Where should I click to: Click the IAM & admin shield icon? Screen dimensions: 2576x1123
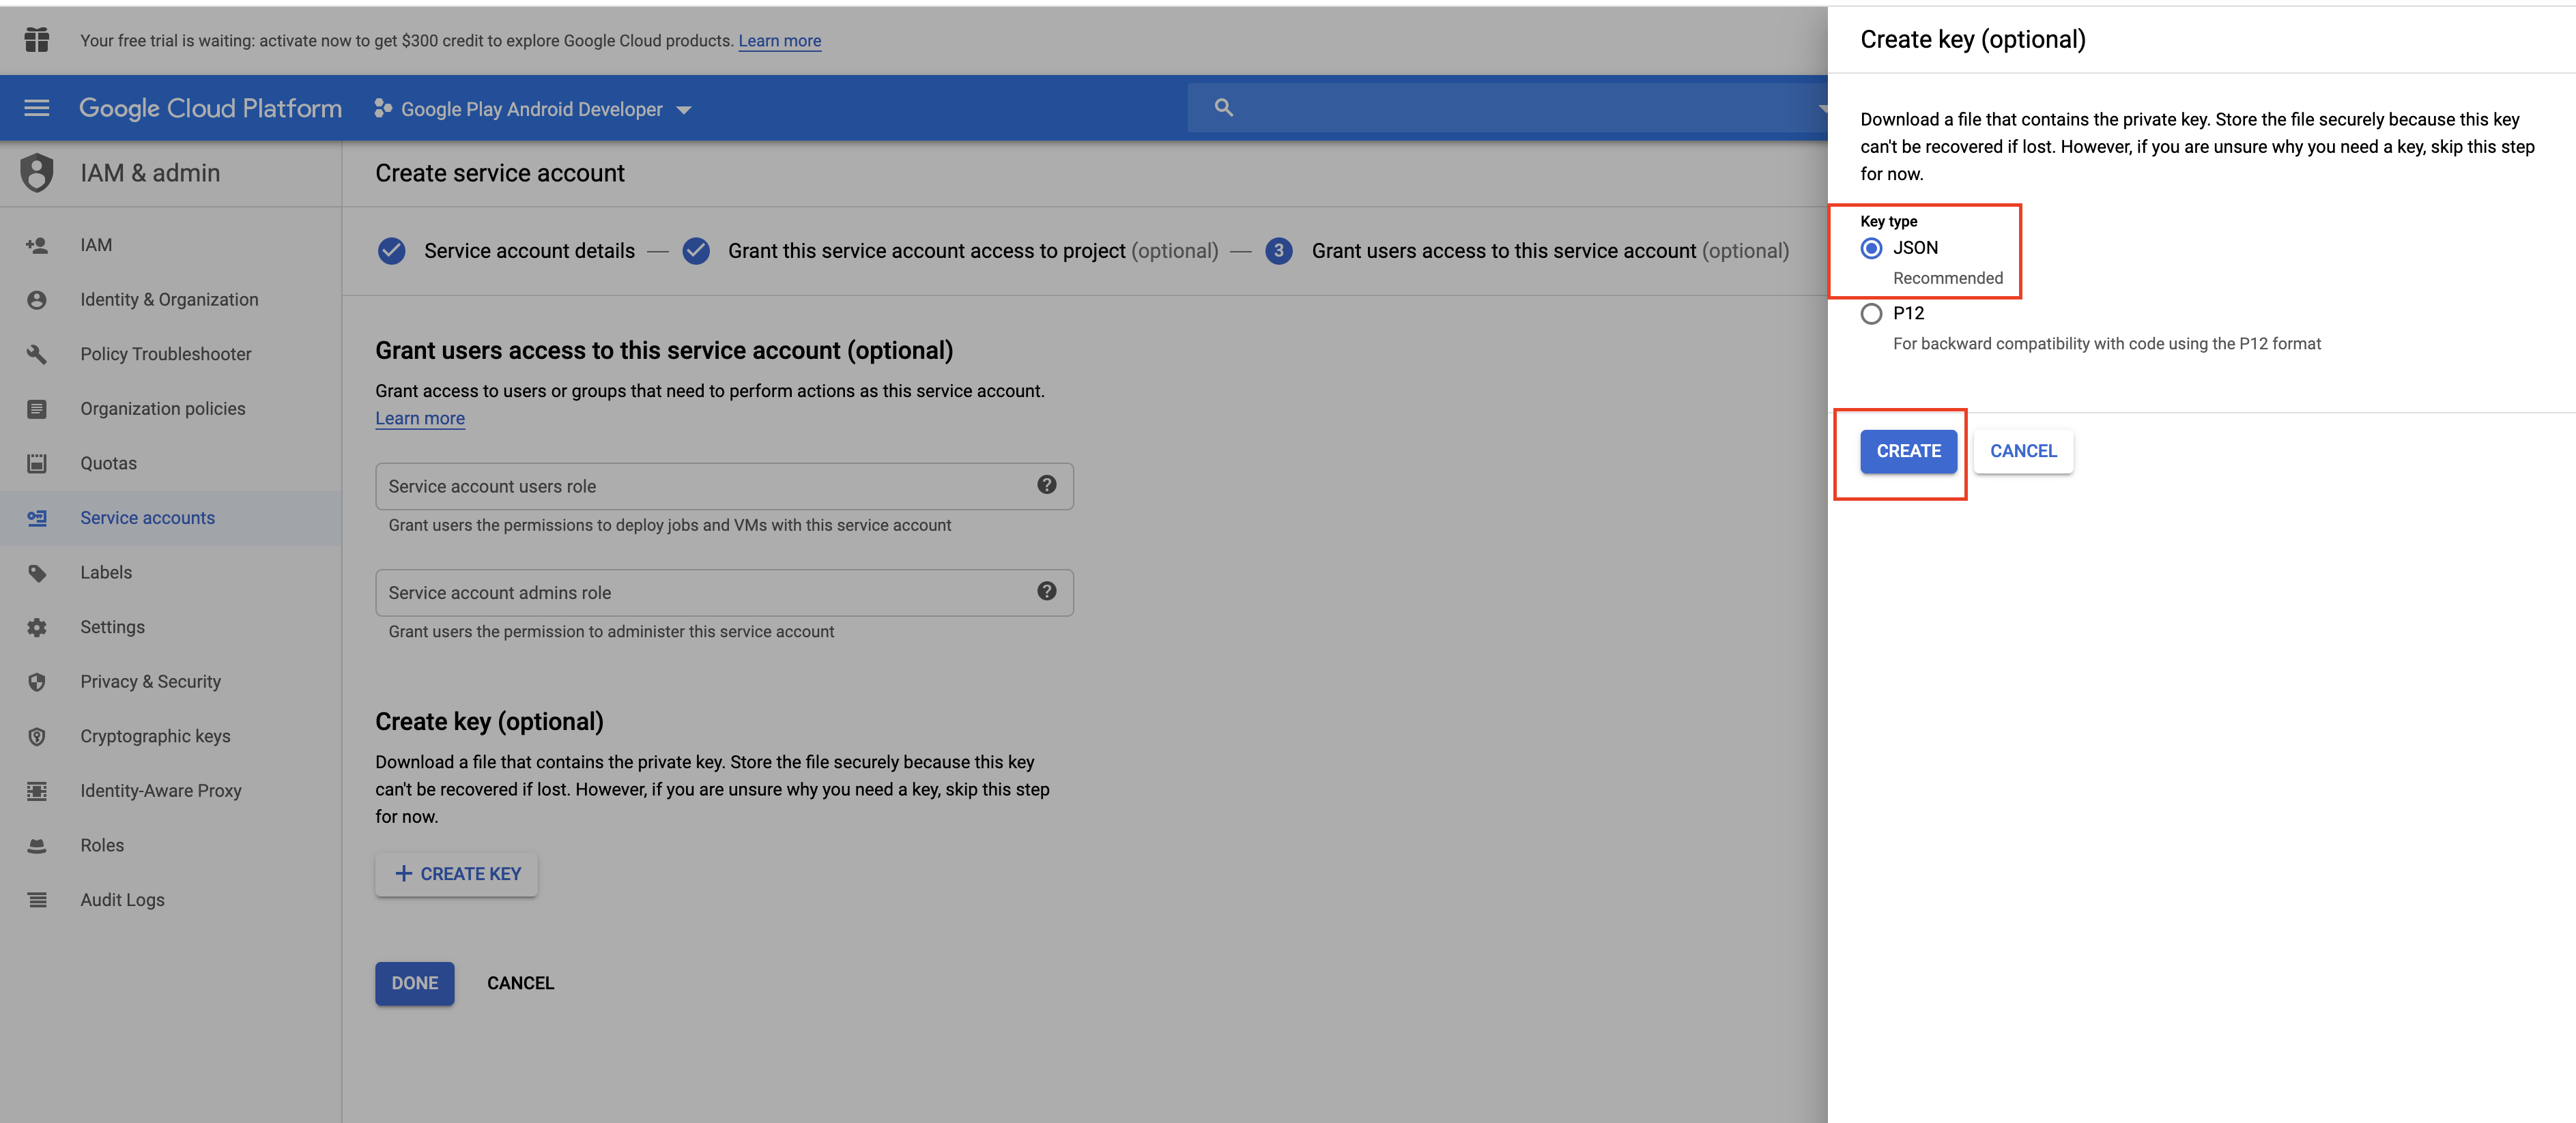point(37,173)
